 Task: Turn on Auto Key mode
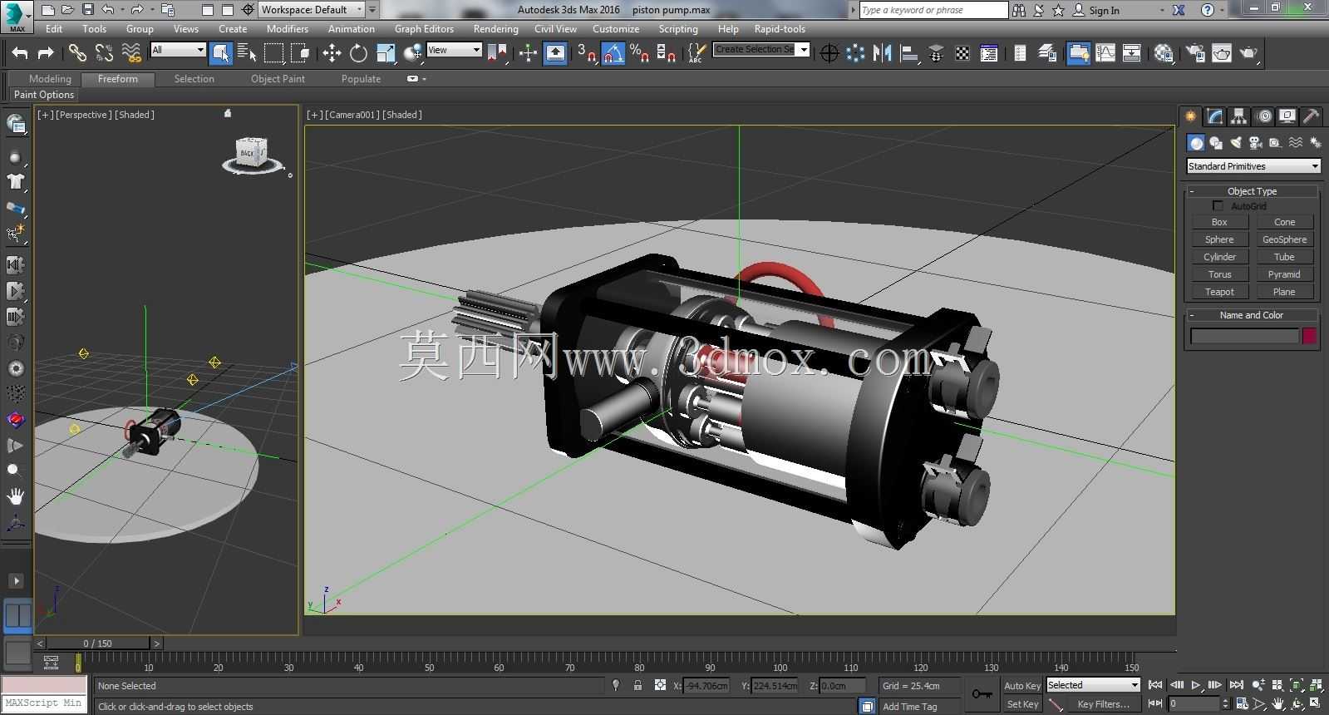point(1021,686)
